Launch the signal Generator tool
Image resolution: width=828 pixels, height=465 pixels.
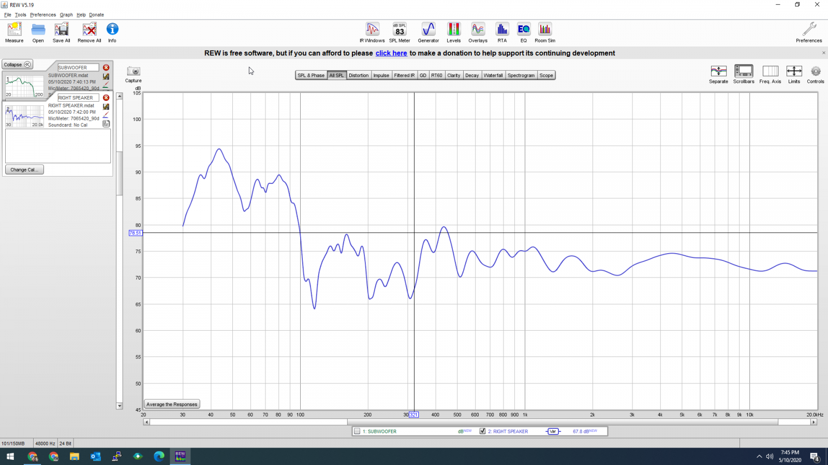point(428,29)
